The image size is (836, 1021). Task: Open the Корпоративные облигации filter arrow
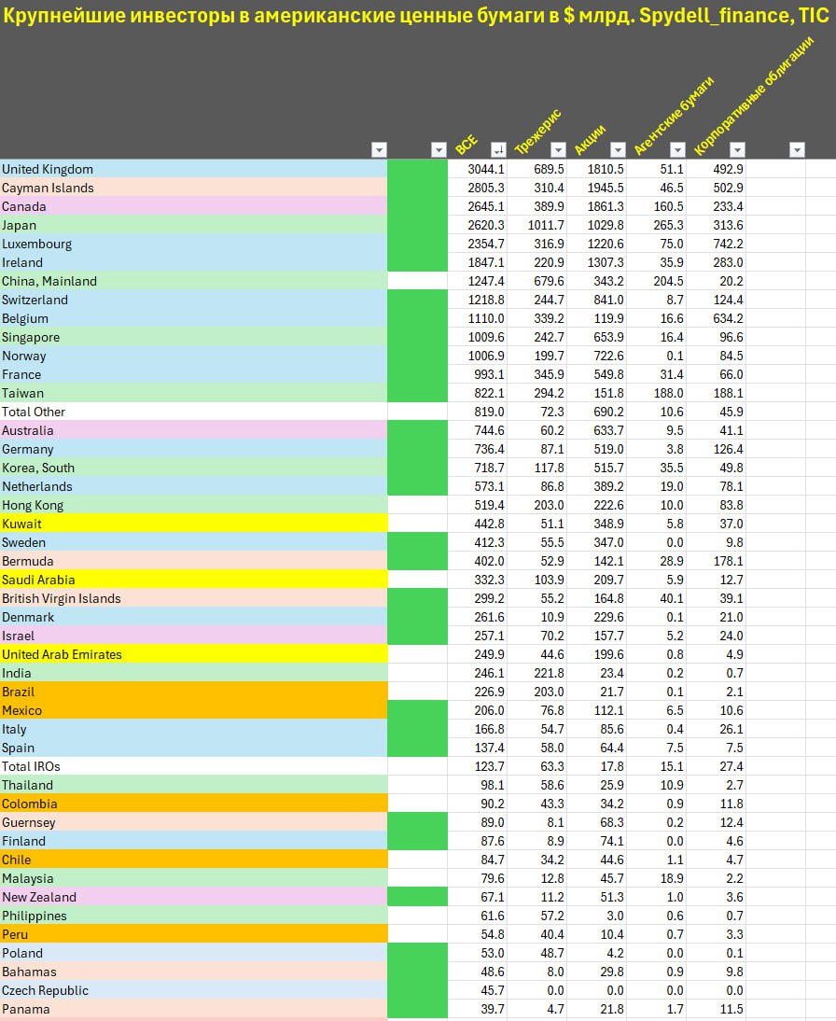click(737, 149)
